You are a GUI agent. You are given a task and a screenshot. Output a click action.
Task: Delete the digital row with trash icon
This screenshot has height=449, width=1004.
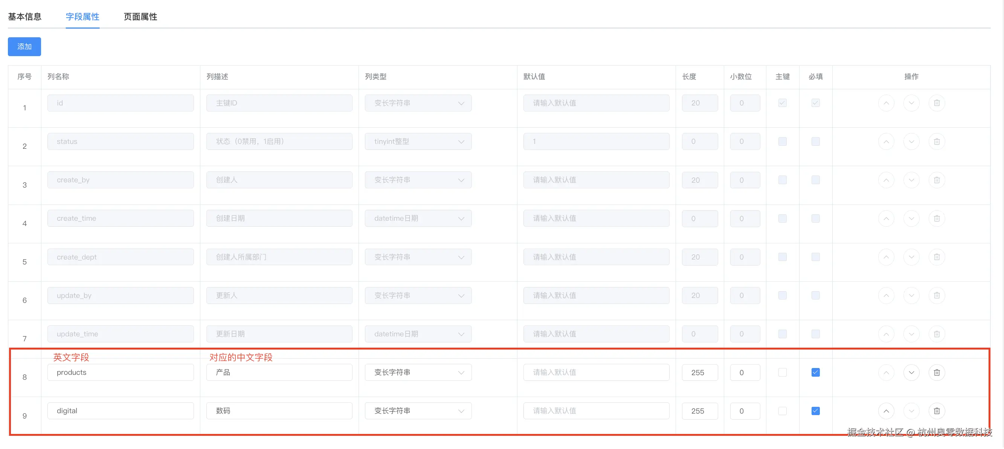(937, 411)
